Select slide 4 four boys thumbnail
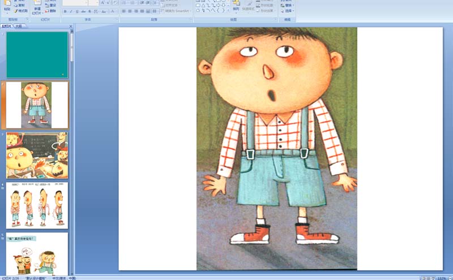The height and width of the screenshot is (280, 453). (37, 205)
